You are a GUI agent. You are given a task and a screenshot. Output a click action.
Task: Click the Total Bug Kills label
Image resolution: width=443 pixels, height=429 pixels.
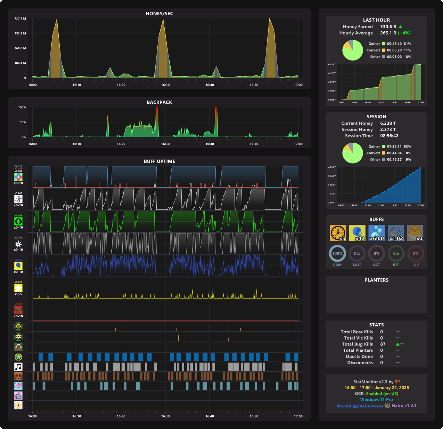pyautogui.click(x=357, y=344)
